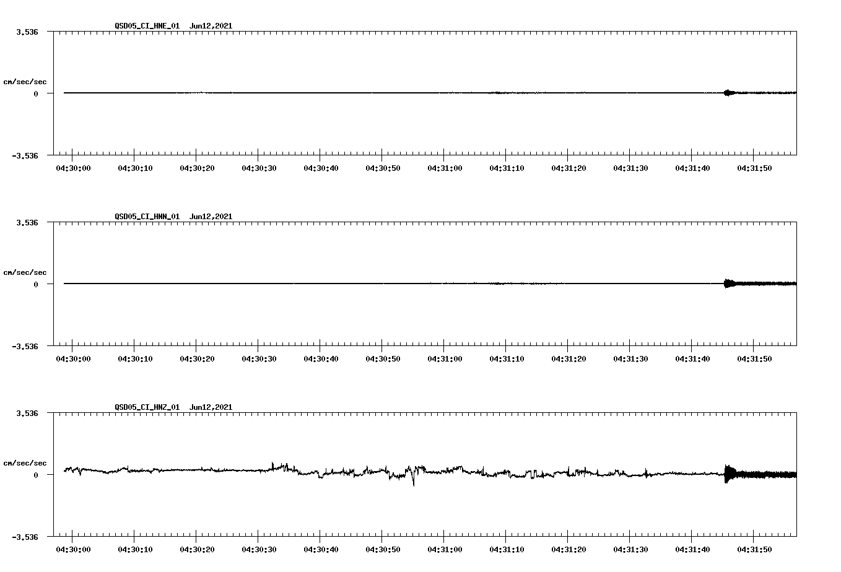Click the event onset burst on HNZ trace
This screenshot has width=841, height=572.
coord(729,474)
